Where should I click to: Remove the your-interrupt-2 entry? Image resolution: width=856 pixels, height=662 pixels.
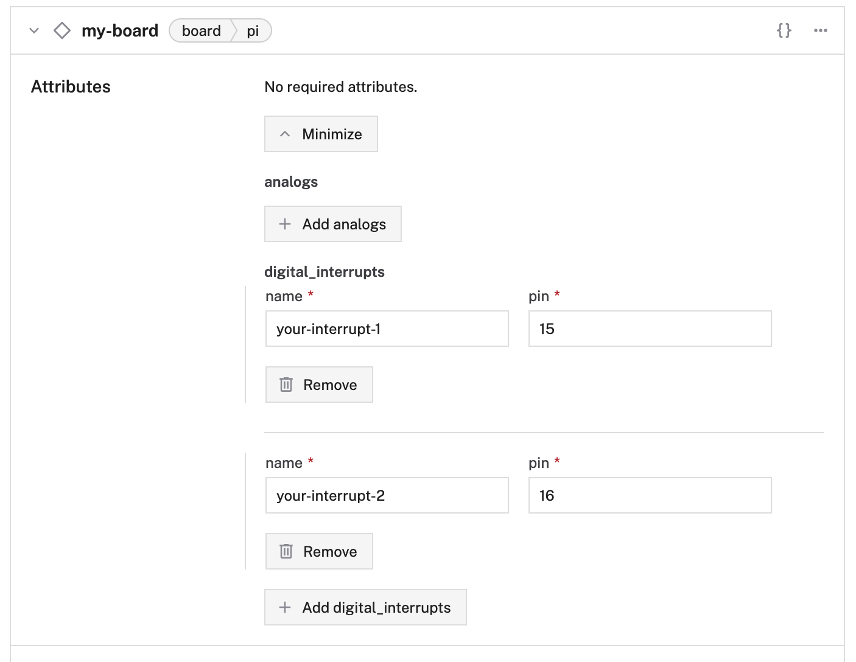(318, 551)
